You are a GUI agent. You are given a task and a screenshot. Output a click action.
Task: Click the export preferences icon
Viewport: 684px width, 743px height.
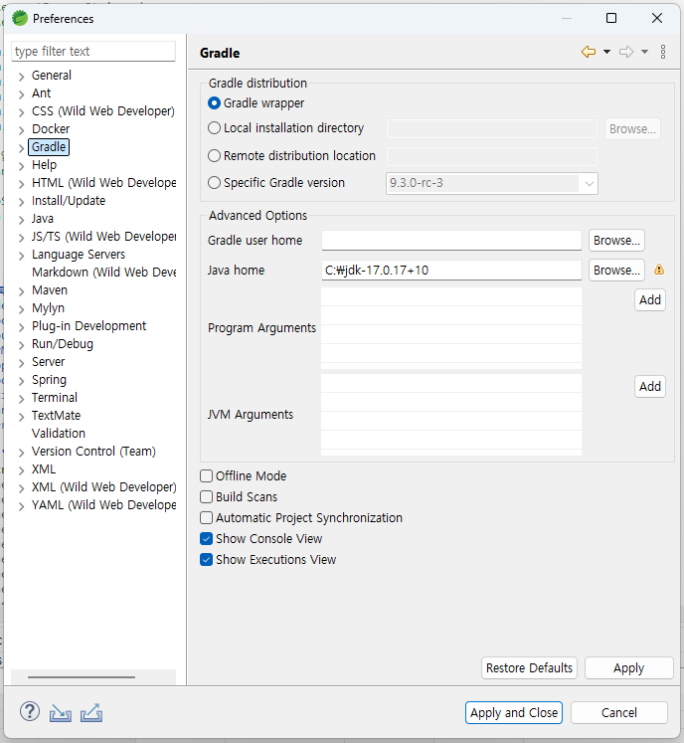point(91,713)
